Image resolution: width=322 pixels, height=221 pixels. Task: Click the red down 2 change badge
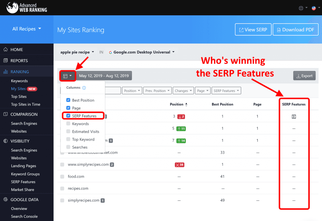181,117
